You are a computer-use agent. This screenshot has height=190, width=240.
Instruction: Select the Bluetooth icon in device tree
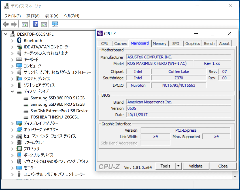pyautogui.click(x=19, y=40)
